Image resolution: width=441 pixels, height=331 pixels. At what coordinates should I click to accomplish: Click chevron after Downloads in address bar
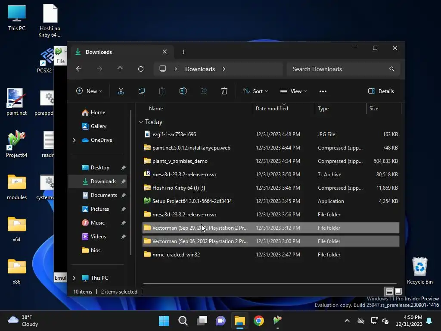tap(224, 69)
